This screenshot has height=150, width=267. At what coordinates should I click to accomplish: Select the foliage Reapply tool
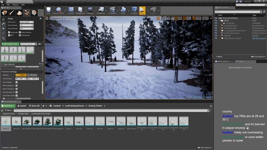(x=3, y=24)
